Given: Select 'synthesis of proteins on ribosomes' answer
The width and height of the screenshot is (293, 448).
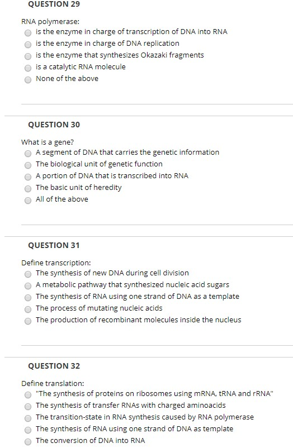Looking at the screenshot, I should click(x=28, y=395).
